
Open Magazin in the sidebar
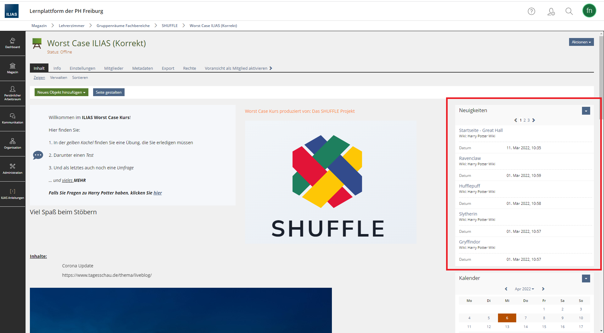pyautogui.click(x=13, y=68)
